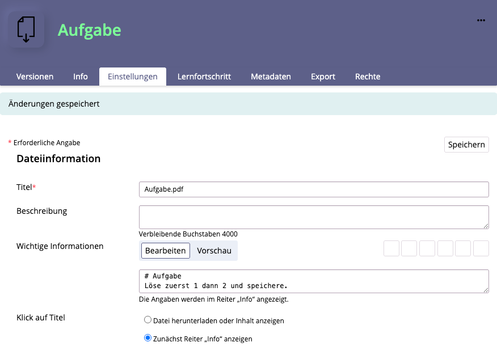The image size is (497, 355).
Task: Go to the Lernfortschritt tab
Action: (204, 77)
